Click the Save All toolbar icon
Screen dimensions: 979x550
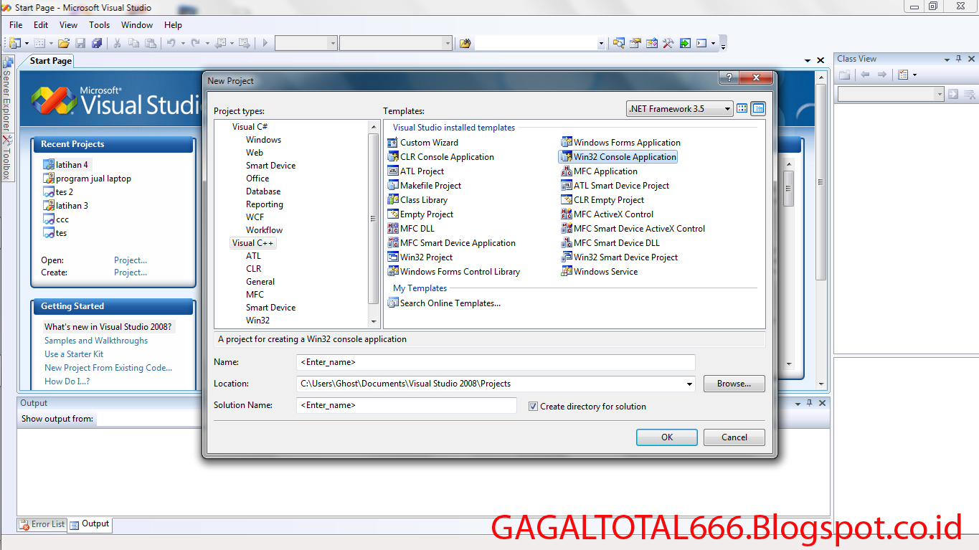pos(96,43)
